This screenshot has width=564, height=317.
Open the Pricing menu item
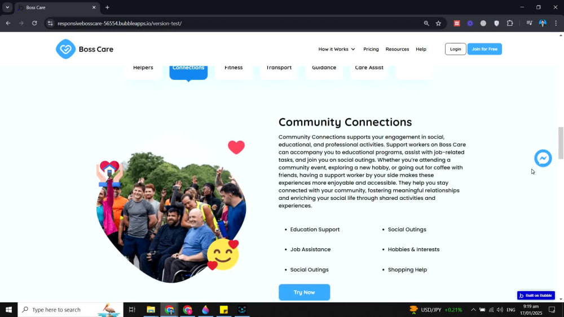371,49
